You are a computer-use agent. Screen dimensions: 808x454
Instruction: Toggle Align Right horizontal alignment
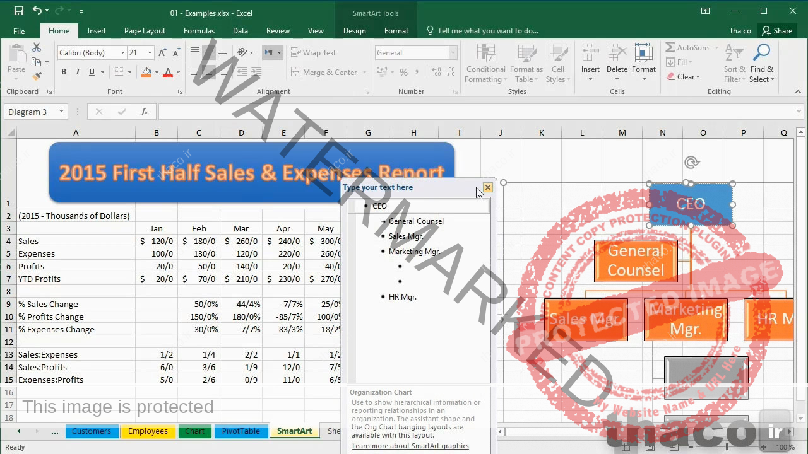click(223, 72)
